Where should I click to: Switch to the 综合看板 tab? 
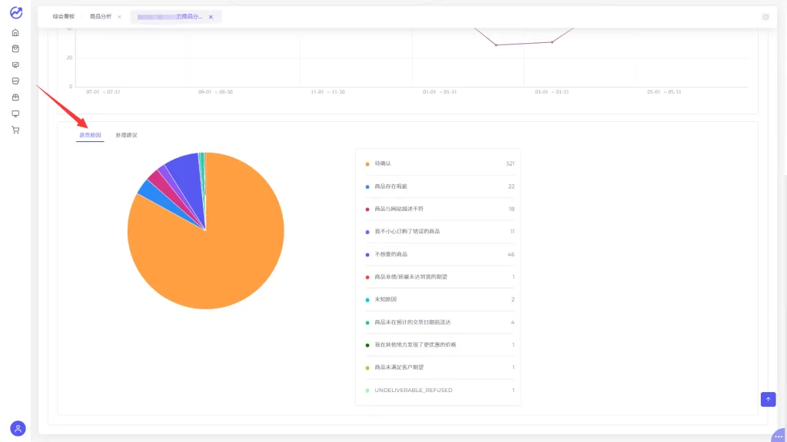pyautogui.click(x=64, y=17)
